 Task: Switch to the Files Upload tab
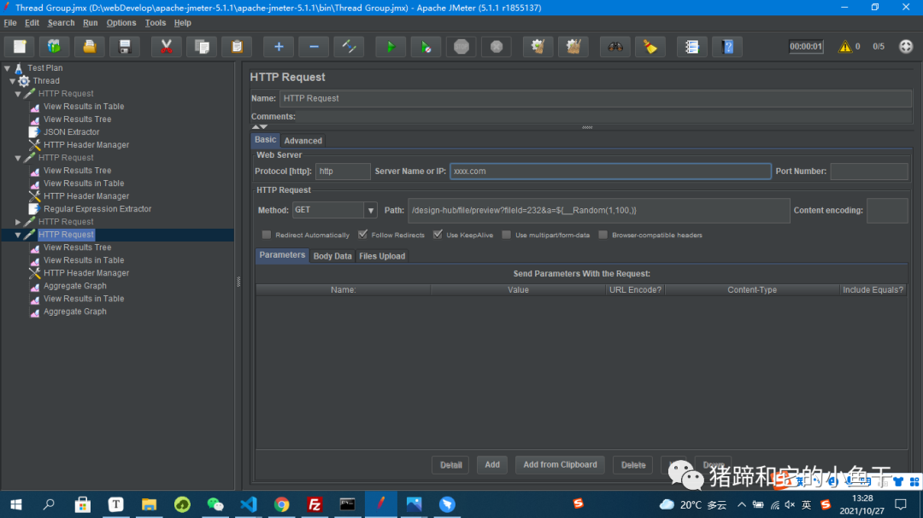pos(382,256)
